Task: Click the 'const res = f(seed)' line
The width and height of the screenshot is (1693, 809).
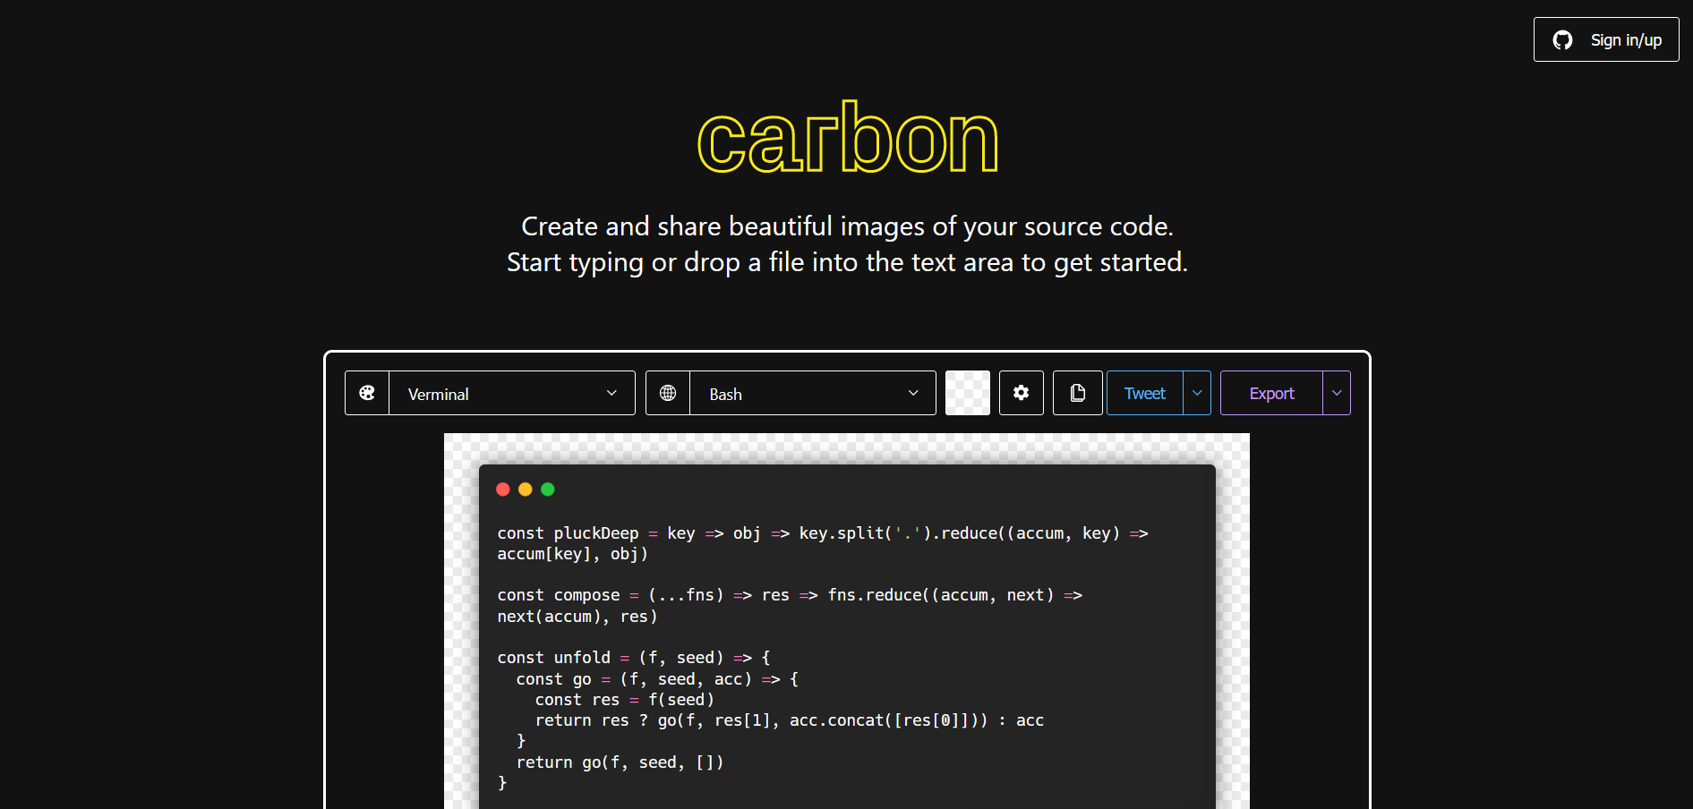Action: 625,700
